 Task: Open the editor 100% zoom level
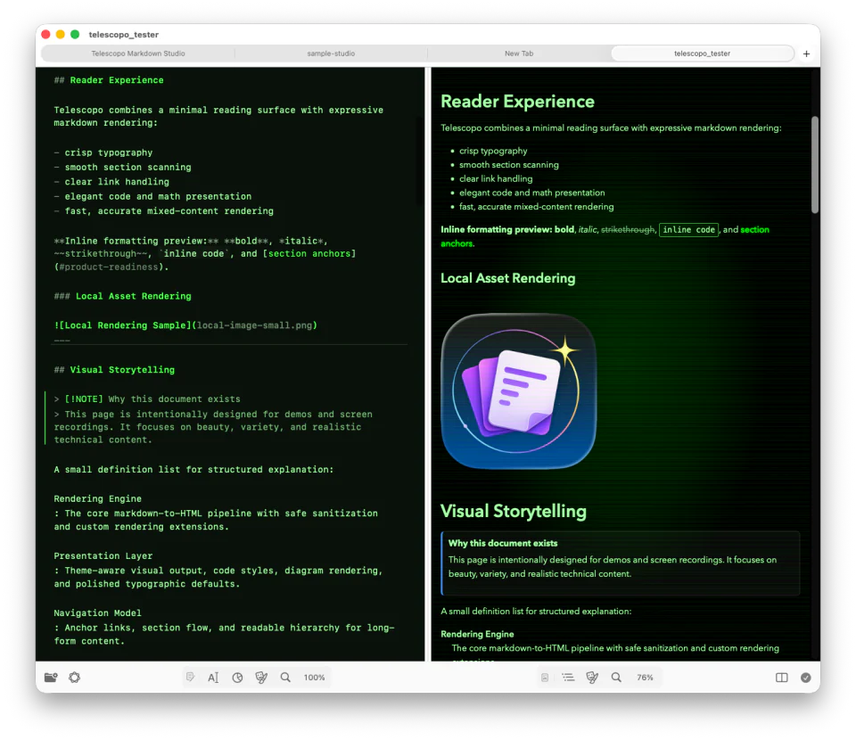pyautogui.click(x=315, y=678)
